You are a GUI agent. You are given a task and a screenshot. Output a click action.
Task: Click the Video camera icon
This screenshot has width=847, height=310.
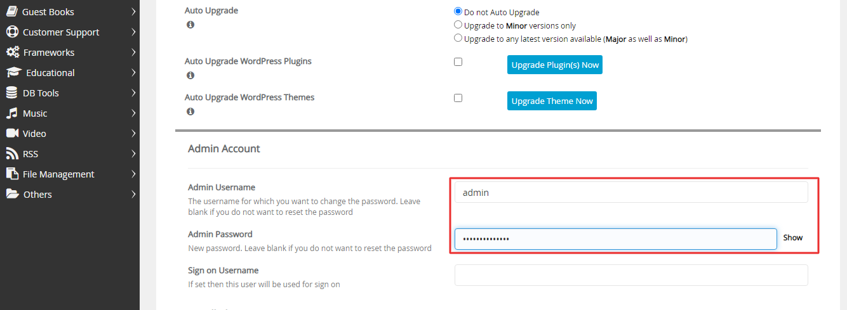point(12,133)
